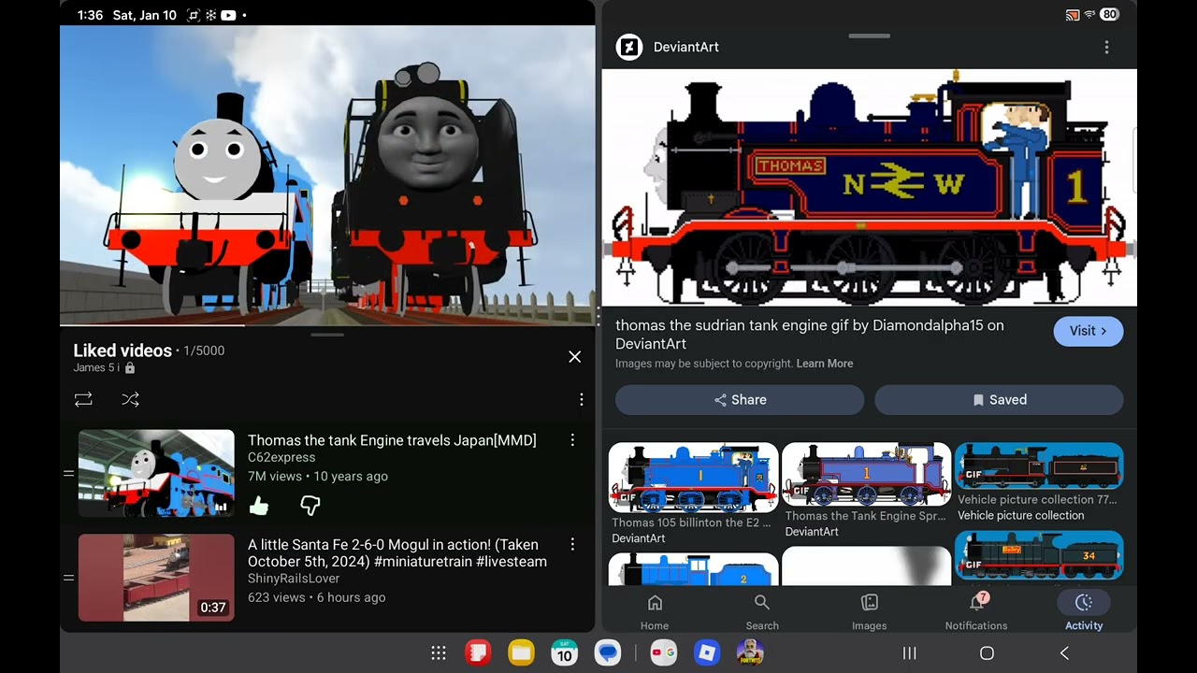Viewport: 1197px width, 673px height.
Task: Select '623 views • 6 hours ago' text
Action: pos(317,597)
